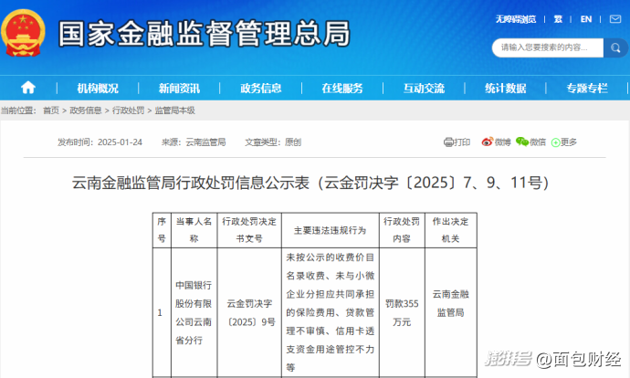Focus the search input field
This screenshot has height=378, width=630.
[x=548, y=48]
